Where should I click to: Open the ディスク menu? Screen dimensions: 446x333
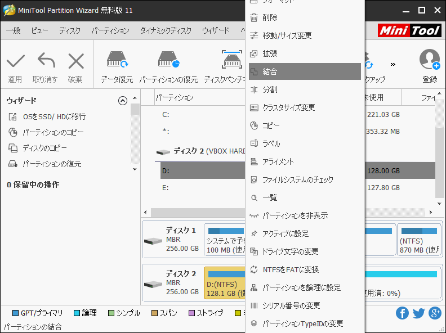(70, 30)
